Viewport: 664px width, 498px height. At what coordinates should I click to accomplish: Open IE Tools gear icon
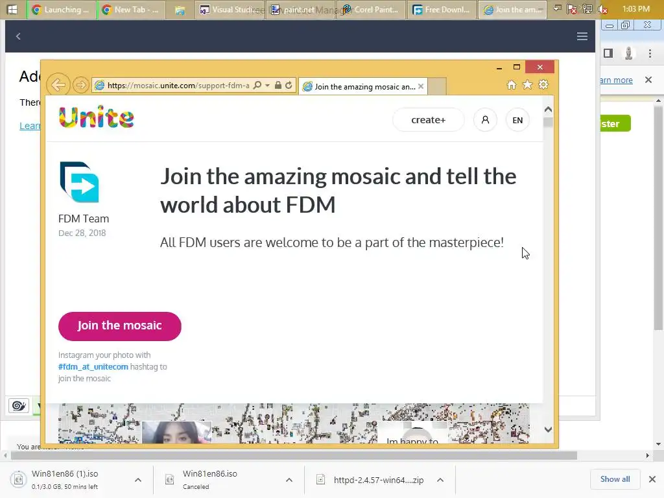[543, 85]
